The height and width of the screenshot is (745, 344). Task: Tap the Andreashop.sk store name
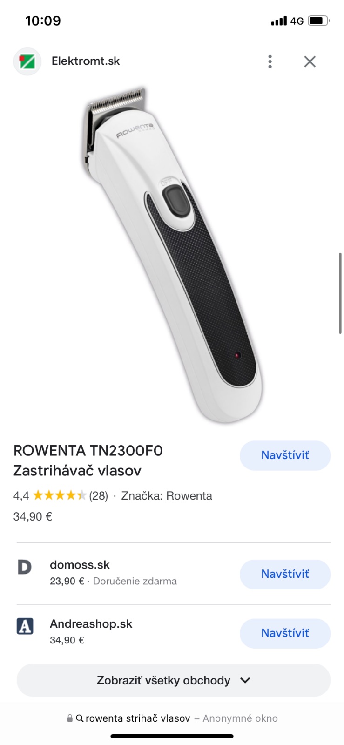91,624
